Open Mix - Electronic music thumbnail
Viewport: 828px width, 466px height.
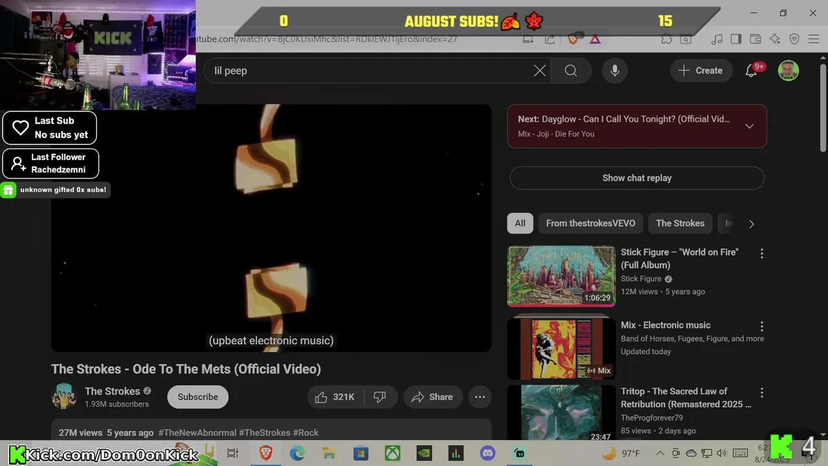click(561, 349)
